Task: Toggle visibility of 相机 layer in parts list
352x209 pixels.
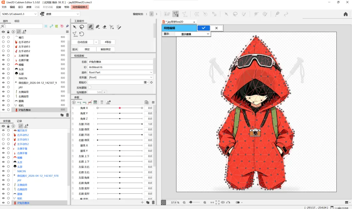Action: tap(3, 105)
